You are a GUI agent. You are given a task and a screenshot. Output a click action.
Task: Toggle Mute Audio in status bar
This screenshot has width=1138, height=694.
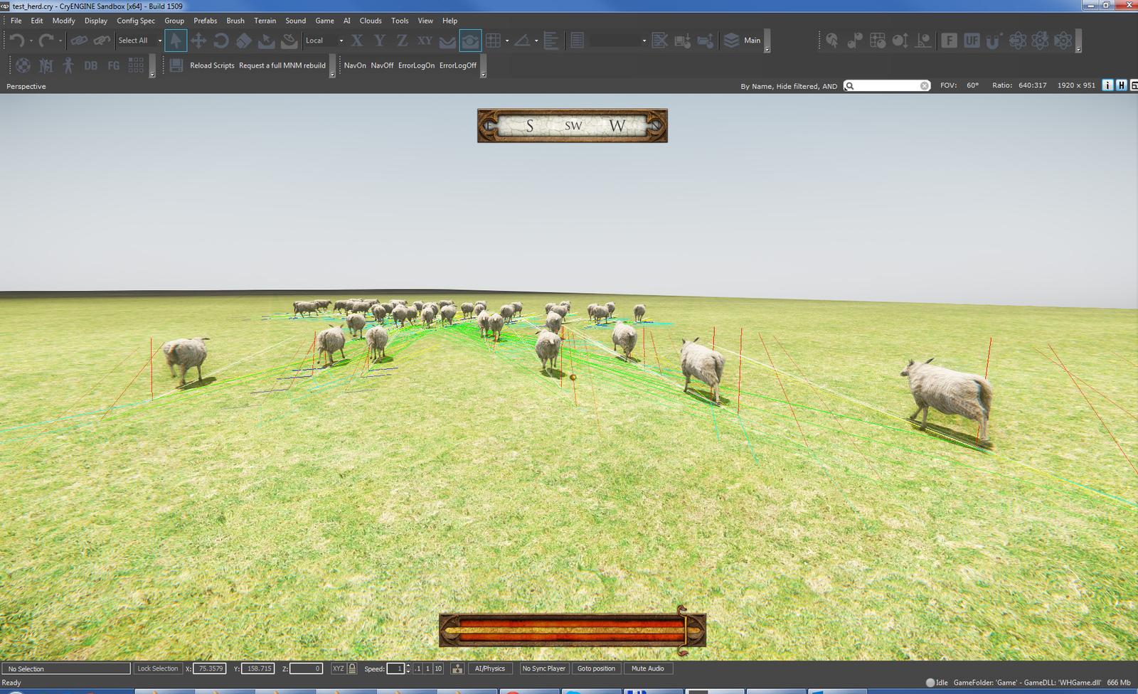point(647,668)
